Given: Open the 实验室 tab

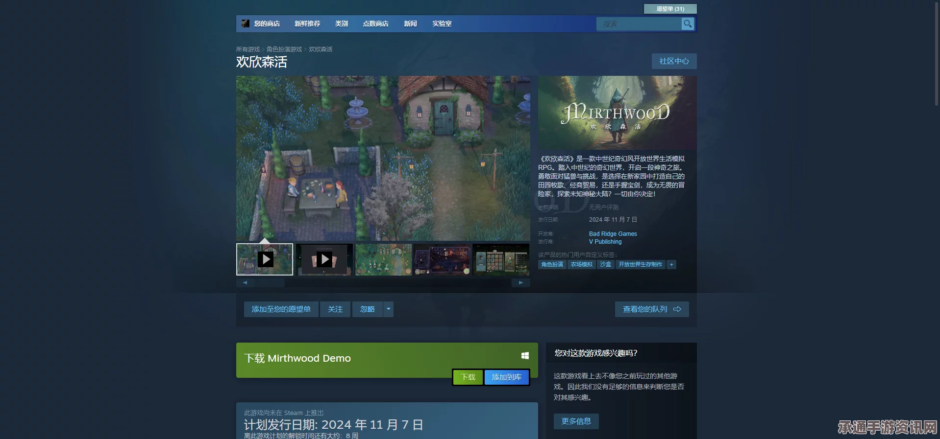Looking at the screenshot, I should pos(442,23).
